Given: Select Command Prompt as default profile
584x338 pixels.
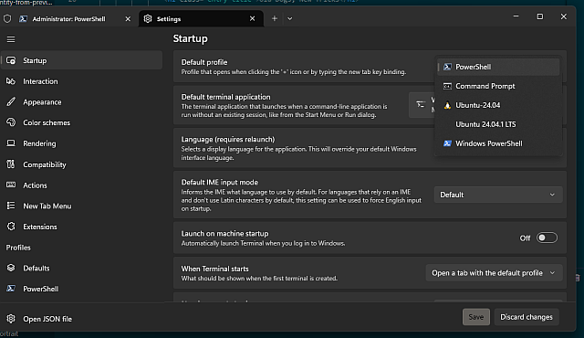Looking at the screenshot, I should pyautogui.click(x=498, y=86).
